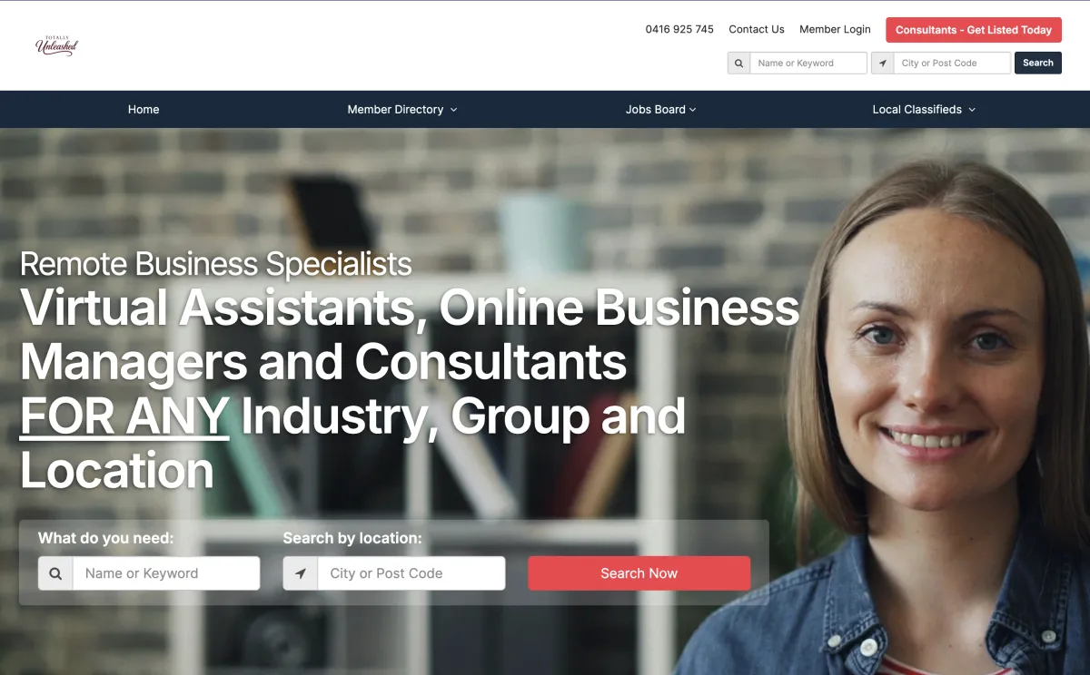Click the hero location arrow icon

click(301, 573)
